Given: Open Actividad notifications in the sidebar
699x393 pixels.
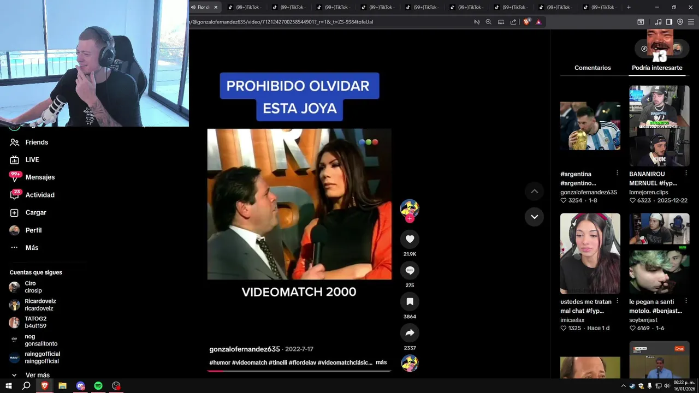Looking at the screenshot, I should [40, 195].
